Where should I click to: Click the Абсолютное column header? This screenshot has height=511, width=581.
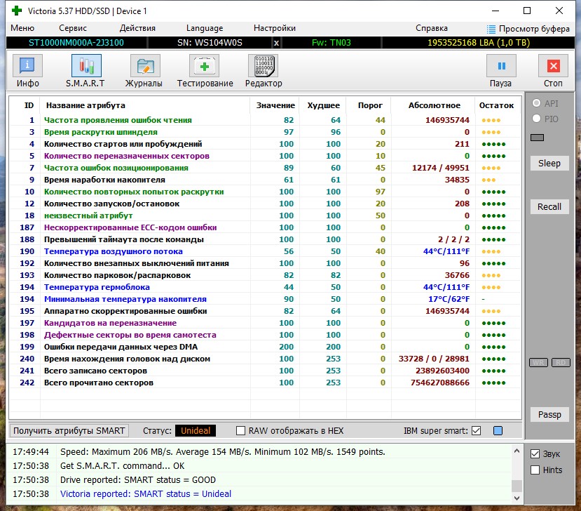pyautogui.click(x=435, y=105)
